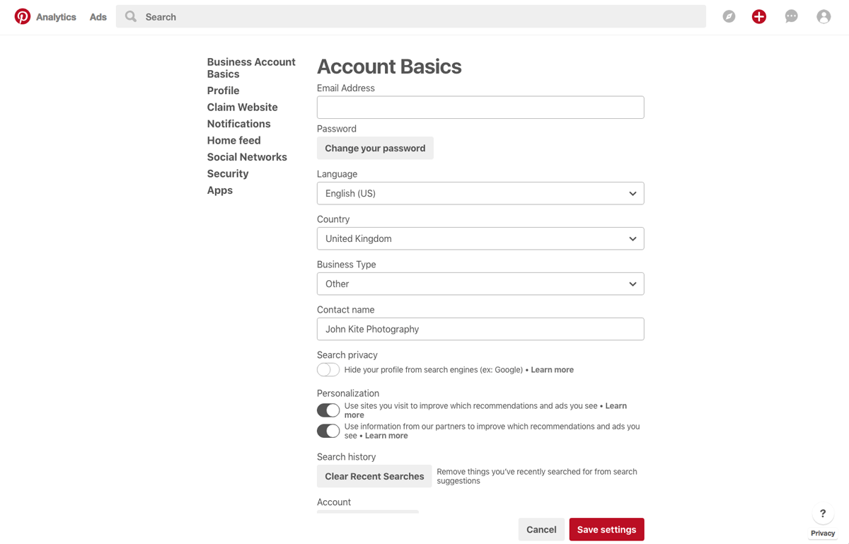The width and height of the screenshot is (849, 544).
Task: Click Save settings
Action: pyautogui.click(x=606, y=529)
